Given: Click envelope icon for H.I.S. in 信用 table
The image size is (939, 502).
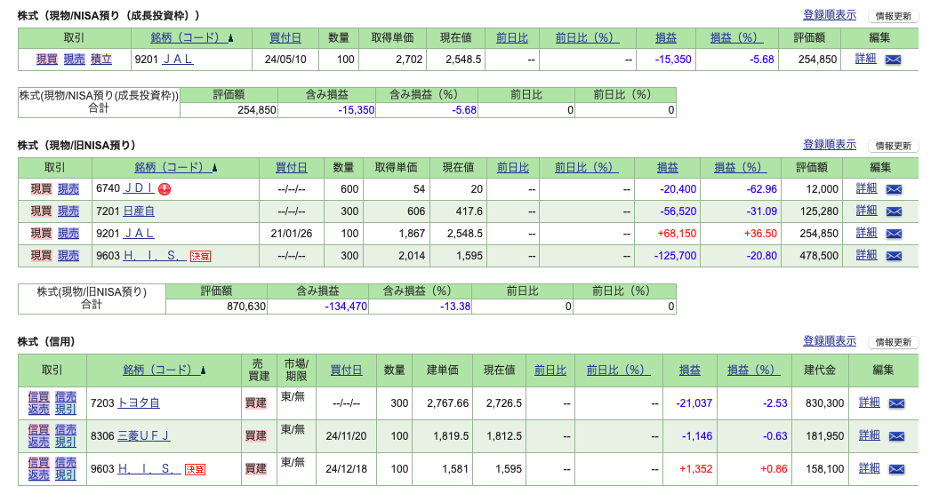Looking at the screenshot, I should click(x=896, y=469).
